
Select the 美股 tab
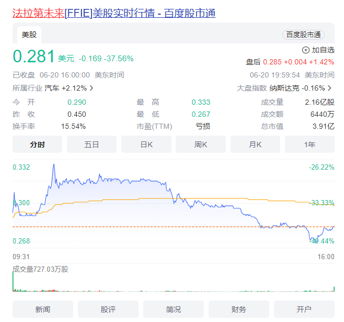[29, 35]
